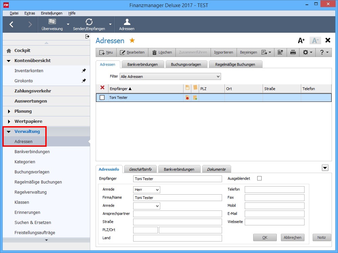
Task: Select Regelverwaltung in the sidebar
Action: pos(31,192)
